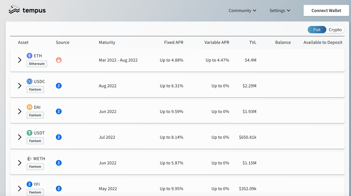351x196 pixels.
Task: Click the Ethereum network tag under ETH
Action: pos(37,64)
